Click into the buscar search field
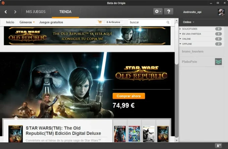 [x=147, y=22]
